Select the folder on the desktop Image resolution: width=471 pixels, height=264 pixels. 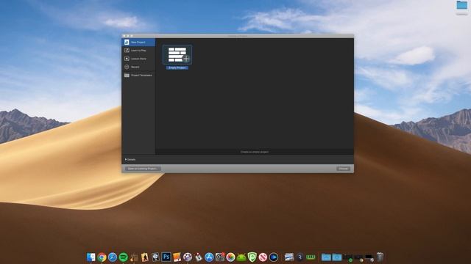461,5
